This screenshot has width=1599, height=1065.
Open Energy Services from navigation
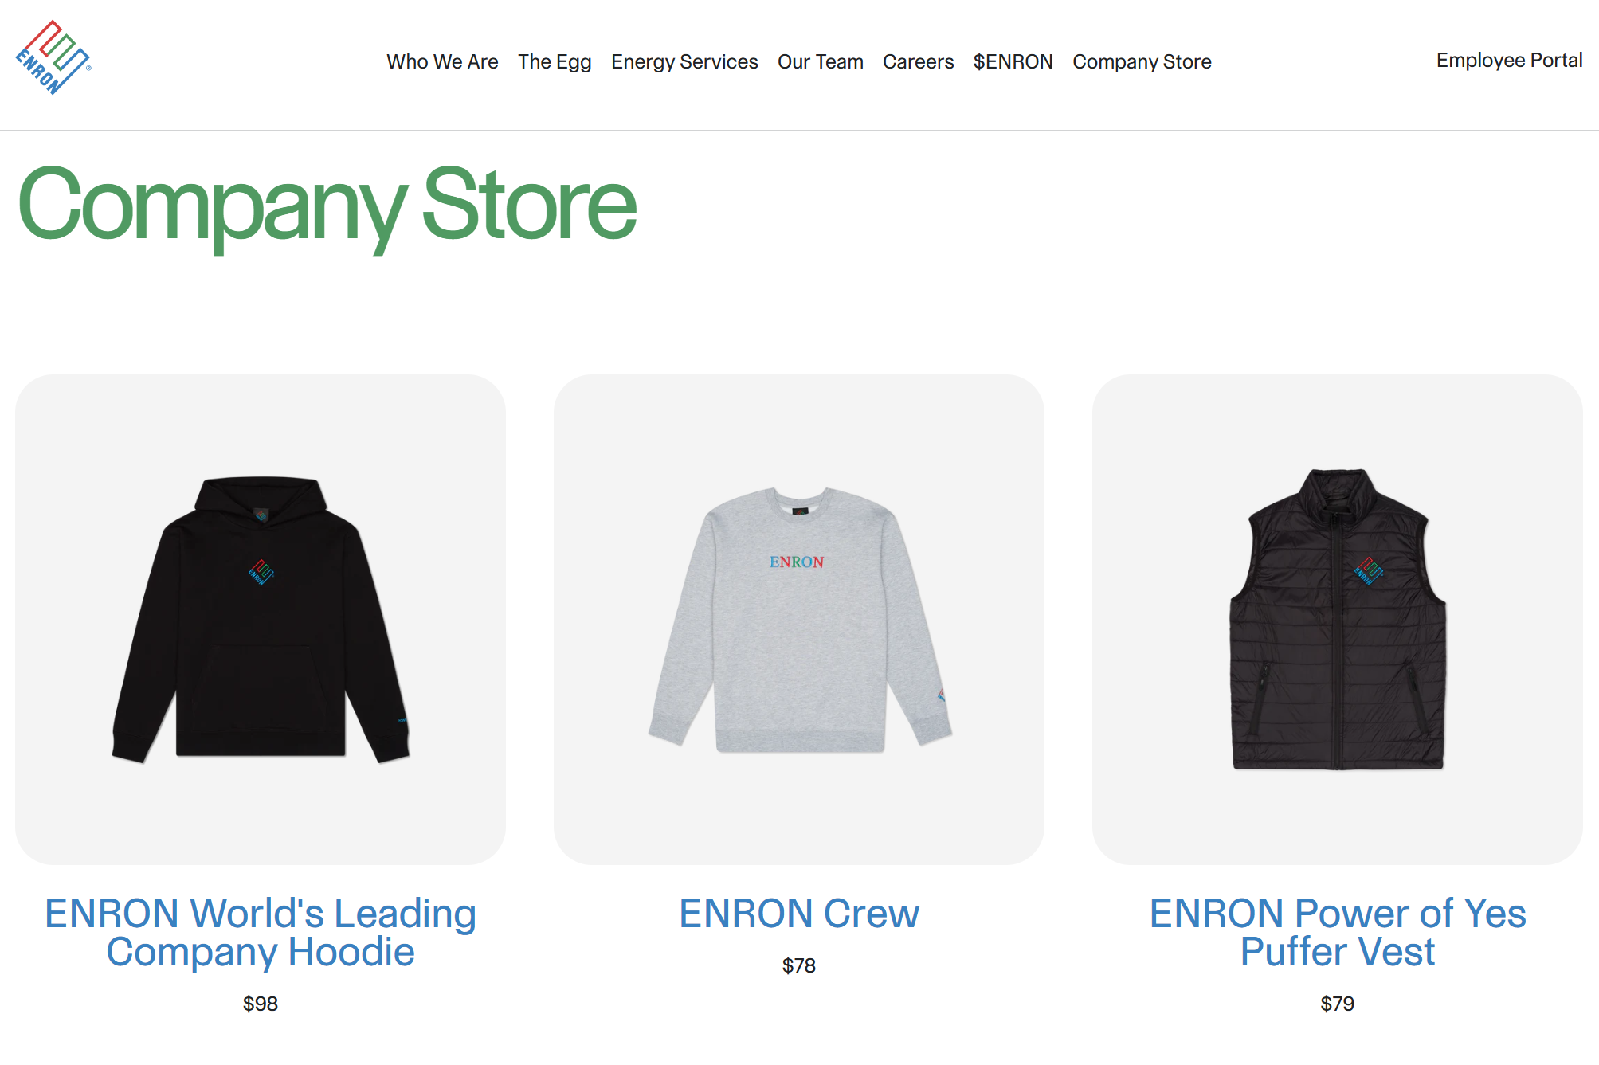[x=684, y=61]
